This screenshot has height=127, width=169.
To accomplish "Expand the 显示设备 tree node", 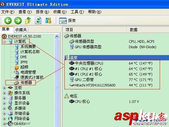I will tap(4, 103).
